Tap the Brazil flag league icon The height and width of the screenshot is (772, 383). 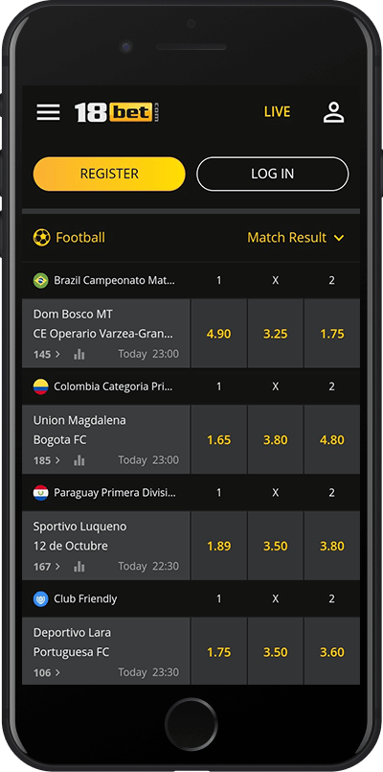pyautogui.click(x=41, y=281)
